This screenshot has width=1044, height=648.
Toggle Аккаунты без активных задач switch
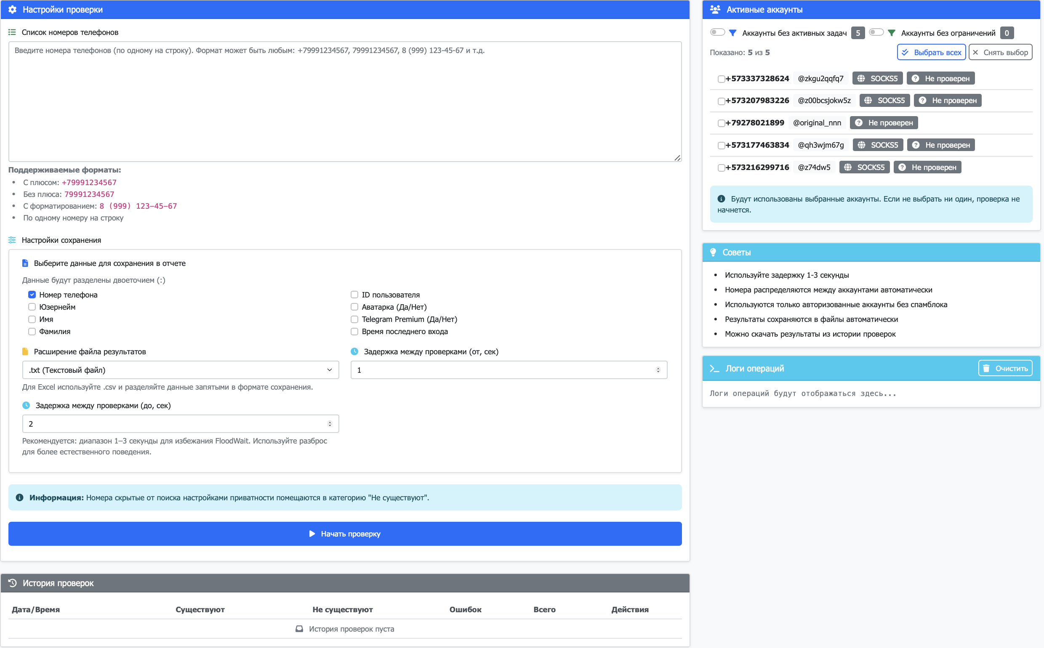click(x=717, y=32)
